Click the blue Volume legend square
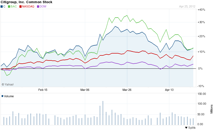The image size is (213, 130). [2, 96]
